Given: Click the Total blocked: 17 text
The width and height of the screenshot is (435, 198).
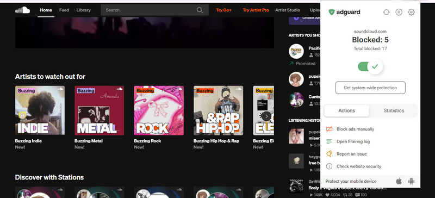Looking at the screenshot, I should tap(370, 48).
